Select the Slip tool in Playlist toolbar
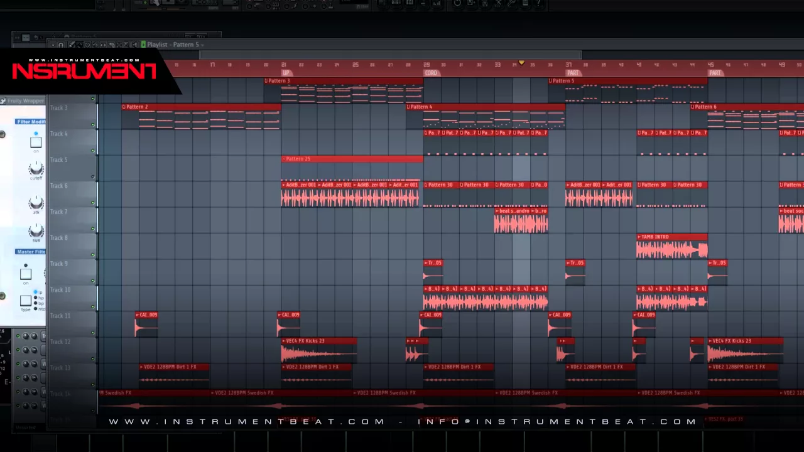 coord(103,45)
